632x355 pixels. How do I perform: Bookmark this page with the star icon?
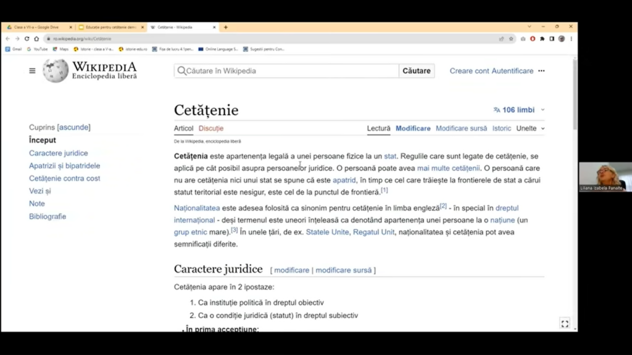click(511, 39)
